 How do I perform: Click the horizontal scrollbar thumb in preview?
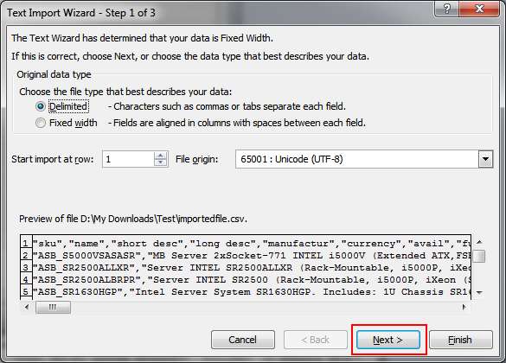pos(53,307)
